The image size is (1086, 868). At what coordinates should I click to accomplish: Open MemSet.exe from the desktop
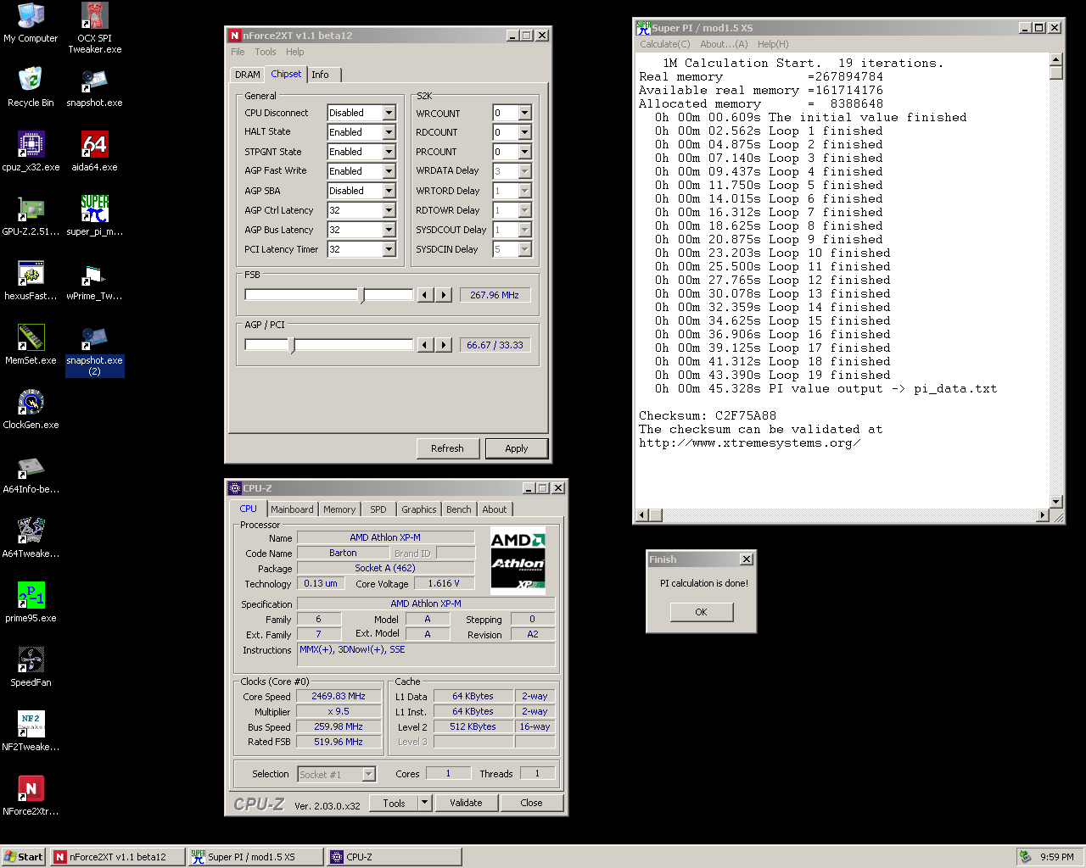point(31,338)
